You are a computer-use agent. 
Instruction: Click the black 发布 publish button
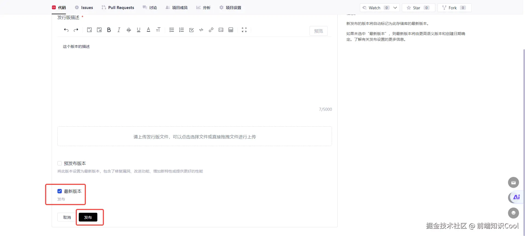pos(88,217)
